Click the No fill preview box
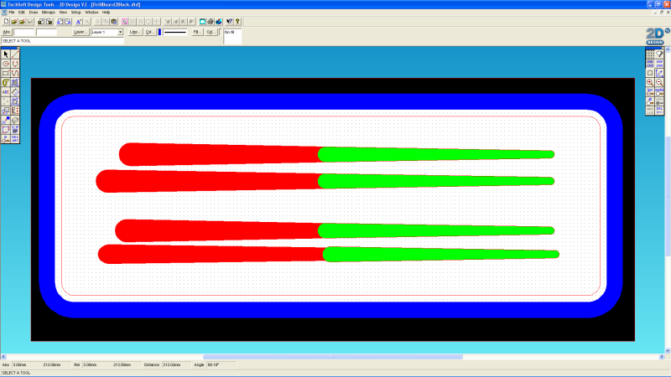The width and height of the screenshot is (671, 377). pos(232,36)
